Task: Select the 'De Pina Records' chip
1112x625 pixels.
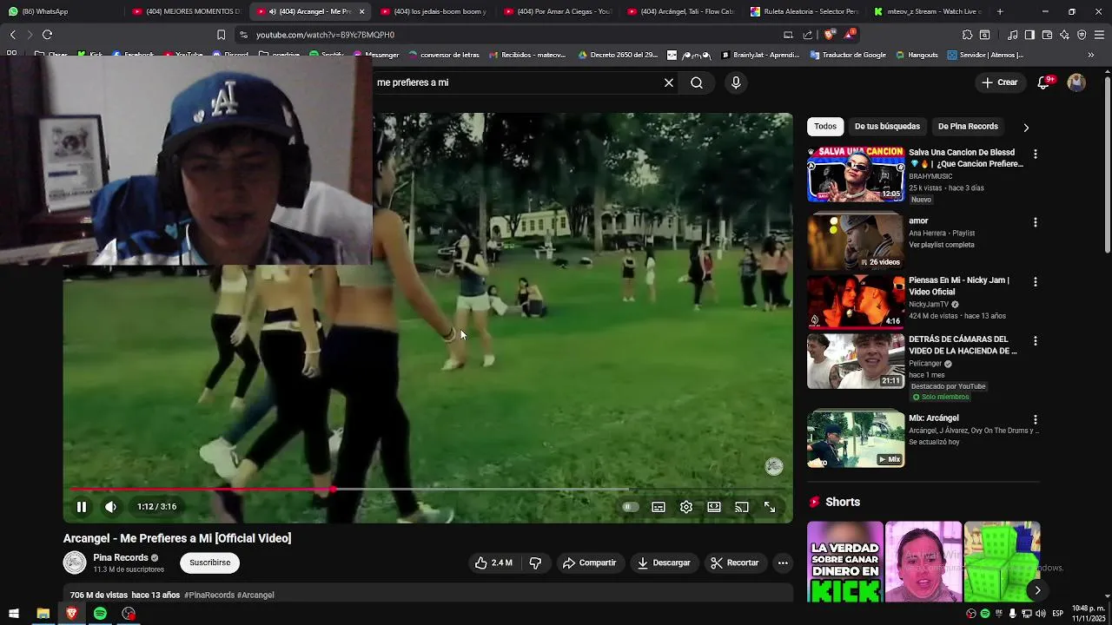Action: 968,127
